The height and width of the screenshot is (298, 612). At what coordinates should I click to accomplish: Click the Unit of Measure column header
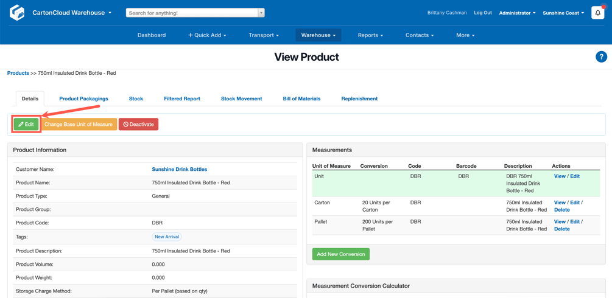coord(331,166)
